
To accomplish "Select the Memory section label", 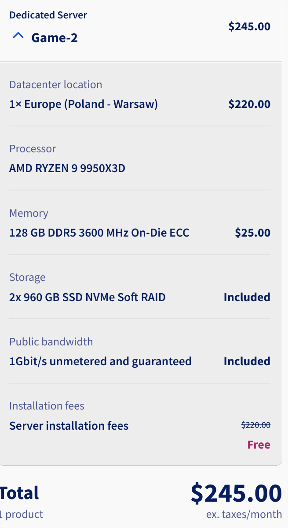I will pyautogui.click(x=29, y=213).
